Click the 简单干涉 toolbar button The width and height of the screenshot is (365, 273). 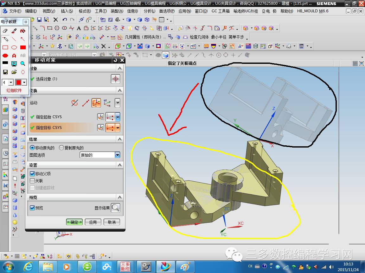[x=236, y=37]
